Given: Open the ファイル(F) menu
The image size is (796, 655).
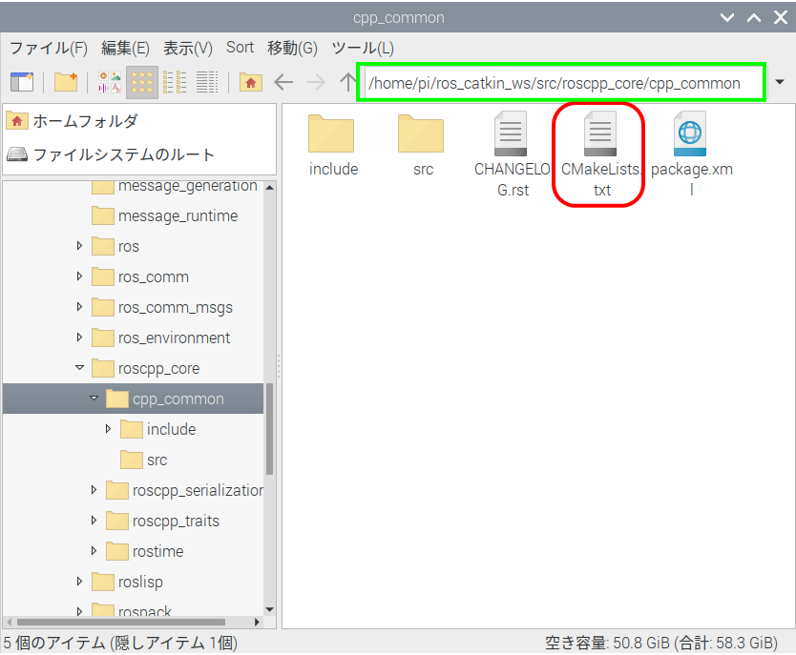Looking at the screenshot, I should pyautogui.click(x=49, y=49).
